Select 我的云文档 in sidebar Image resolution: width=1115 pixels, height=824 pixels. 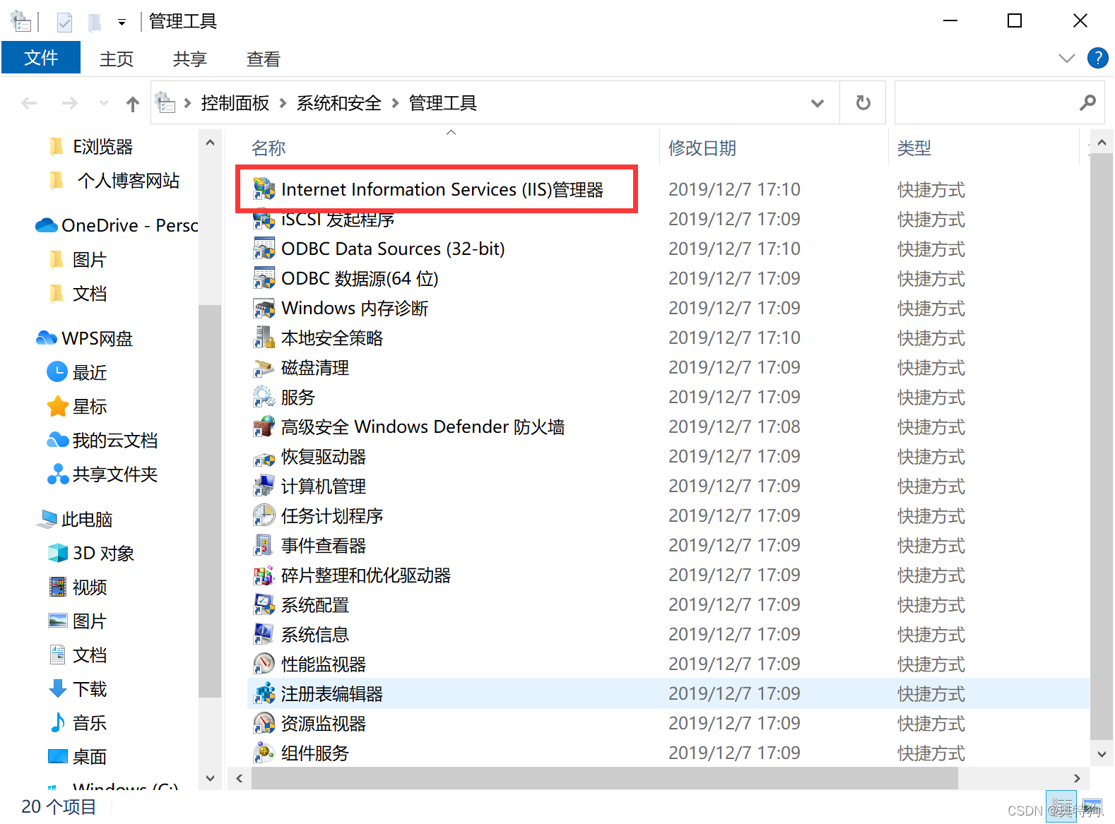[x=102, y=440]
